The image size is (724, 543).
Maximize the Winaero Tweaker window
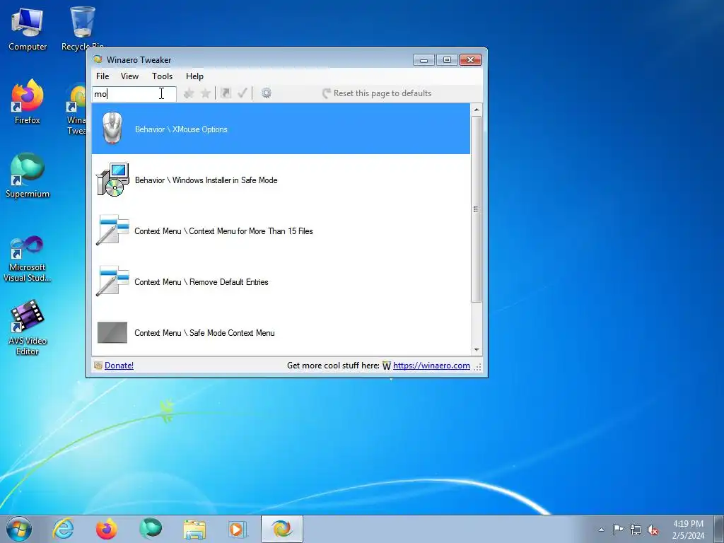tap(447, 59)
